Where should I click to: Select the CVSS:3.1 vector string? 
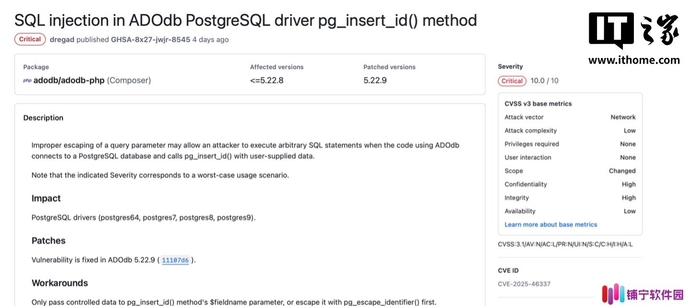point(565,244)
